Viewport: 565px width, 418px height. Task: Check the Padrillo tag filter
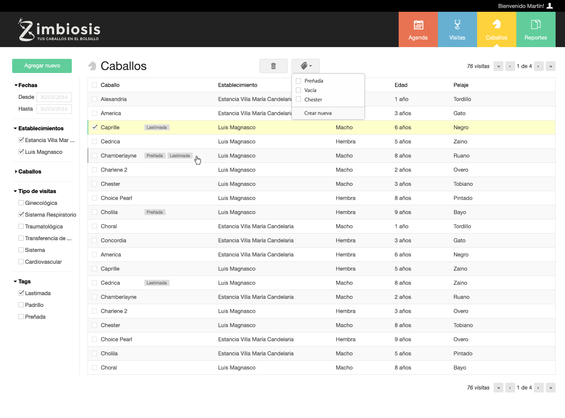(x=21, y=305)
